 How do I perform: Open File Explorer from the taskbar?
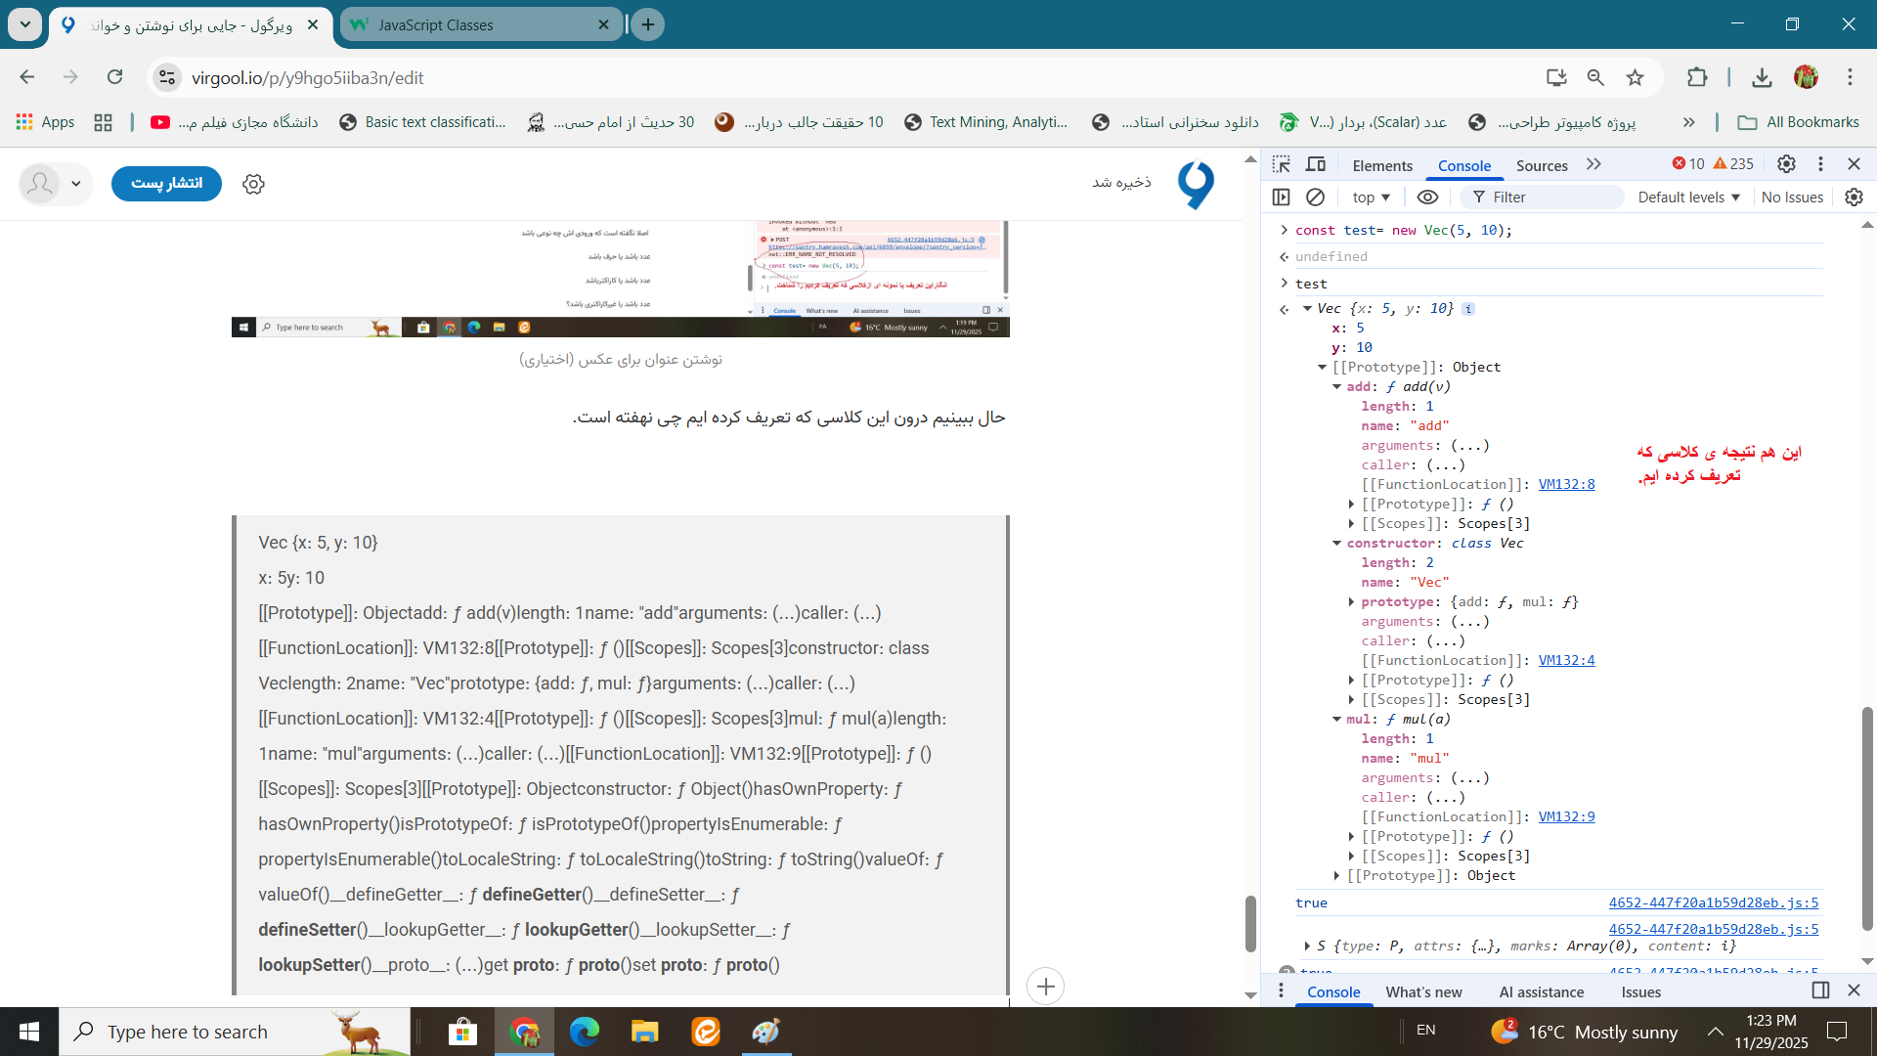[x=644, y=1032]
